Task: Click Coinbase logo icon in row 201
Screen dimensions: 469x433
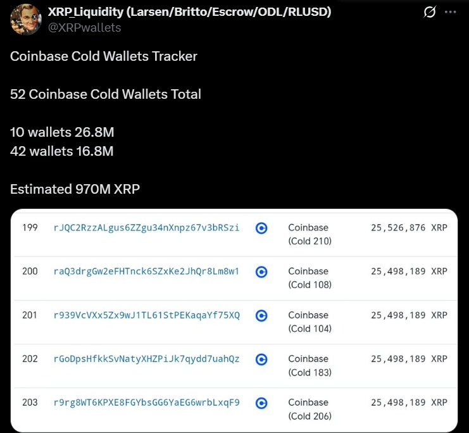Action: point(261,316)
